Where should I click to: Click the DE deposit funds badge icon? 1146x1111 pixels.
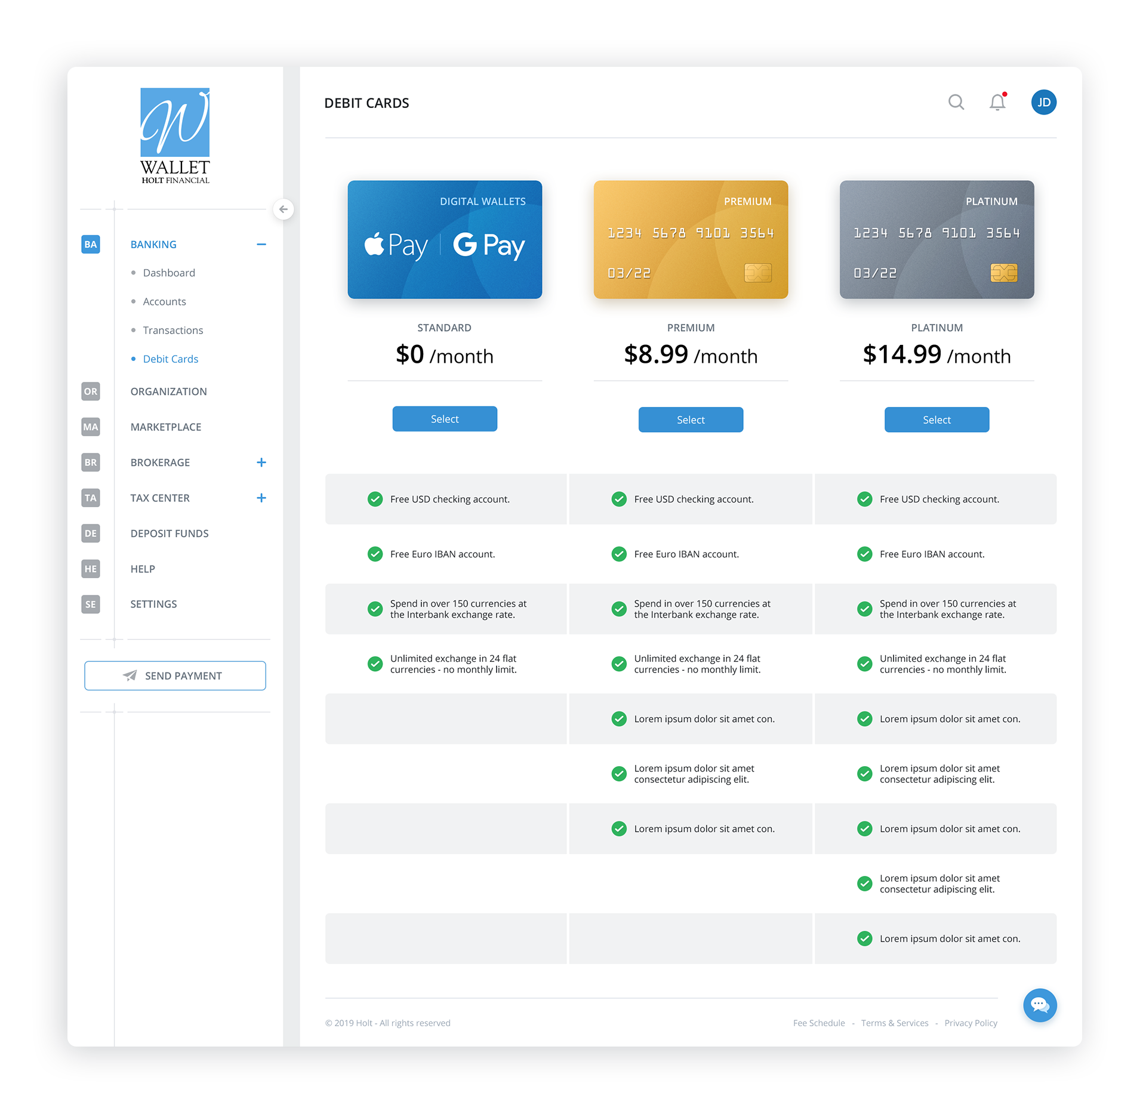(91, 533)
